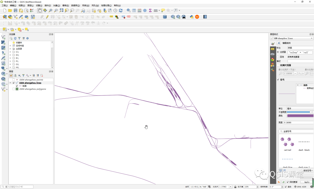This screenshot has height=189, width=314.
Task: Refresh the map canvas with blue arrows icon
Action: (x=121, y=10)
